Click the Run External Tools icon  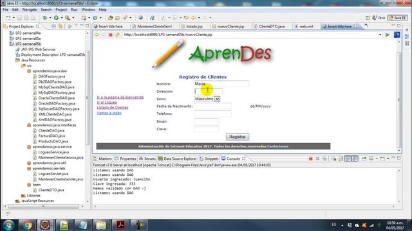click(x=68, y=18)
